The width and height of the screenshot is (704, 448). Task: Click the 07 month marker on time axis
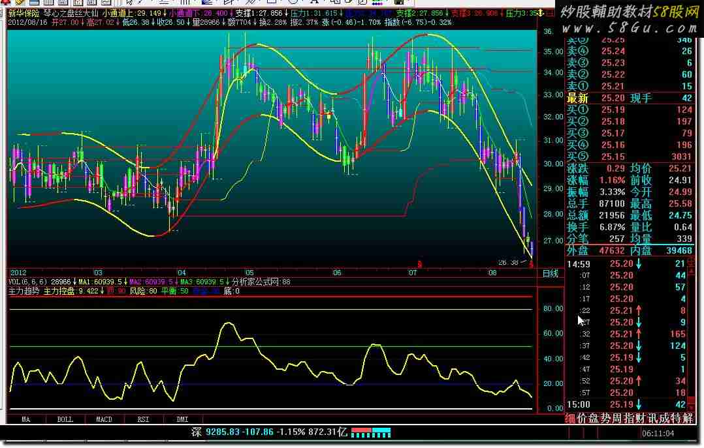pos(412,273)
